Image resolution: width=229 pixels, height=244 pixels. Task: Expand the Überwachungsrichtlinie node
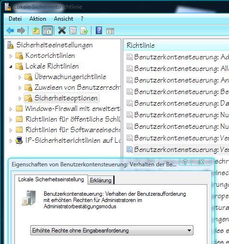(x=20, y=77)
